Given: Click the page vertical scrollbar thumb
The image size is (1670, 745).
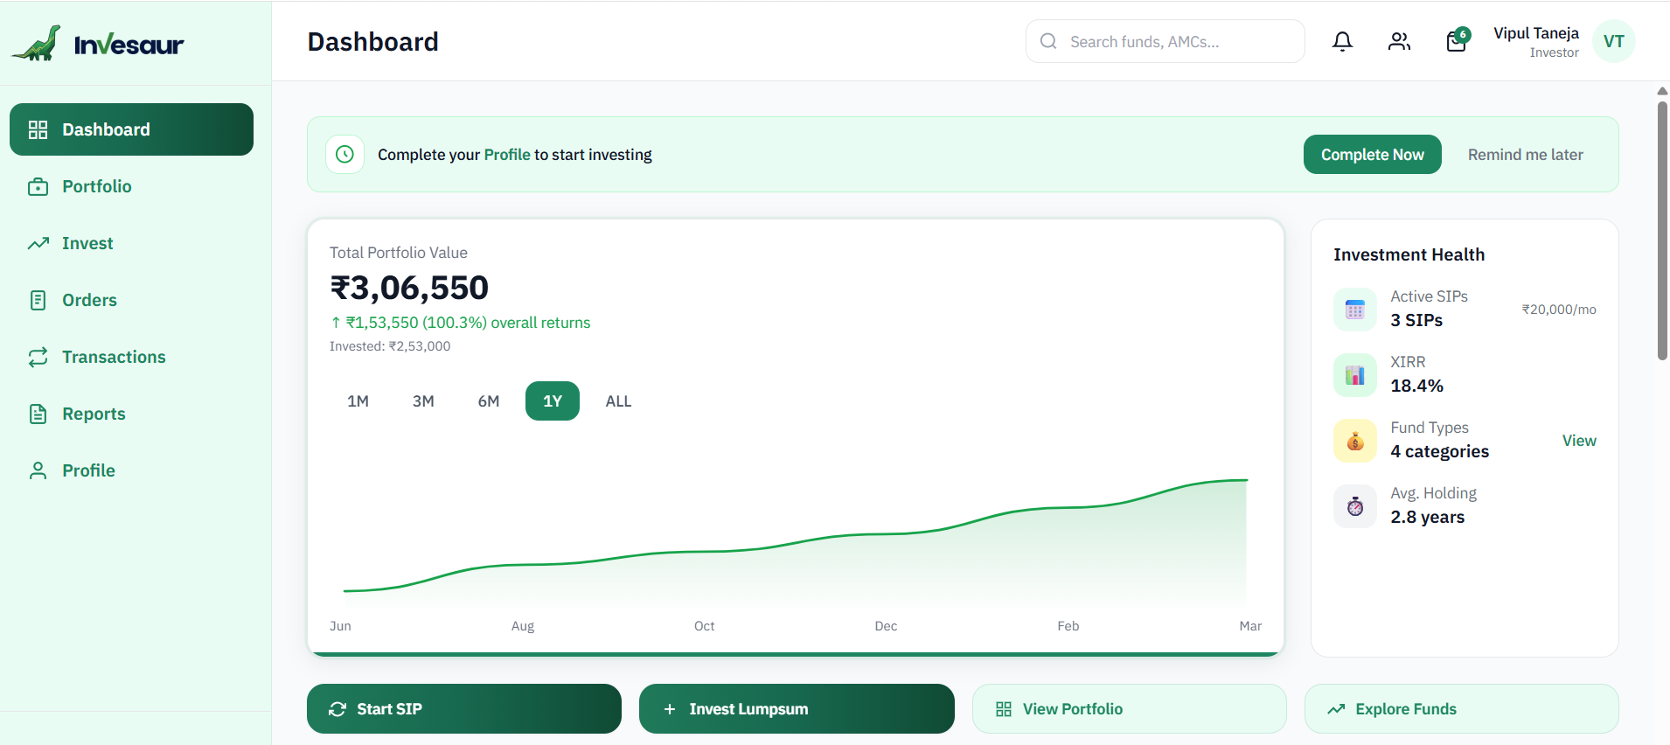Looking at the screenshot, I should 1662,231.
